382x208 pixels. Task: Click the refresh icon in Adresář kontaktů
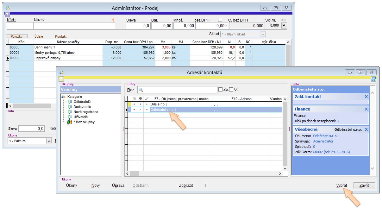pyautogui.click(x=373, y=79)
